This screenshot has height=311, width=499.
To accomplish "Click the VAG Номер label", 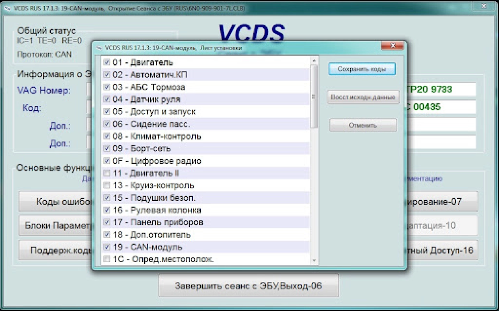I will 44,90.
